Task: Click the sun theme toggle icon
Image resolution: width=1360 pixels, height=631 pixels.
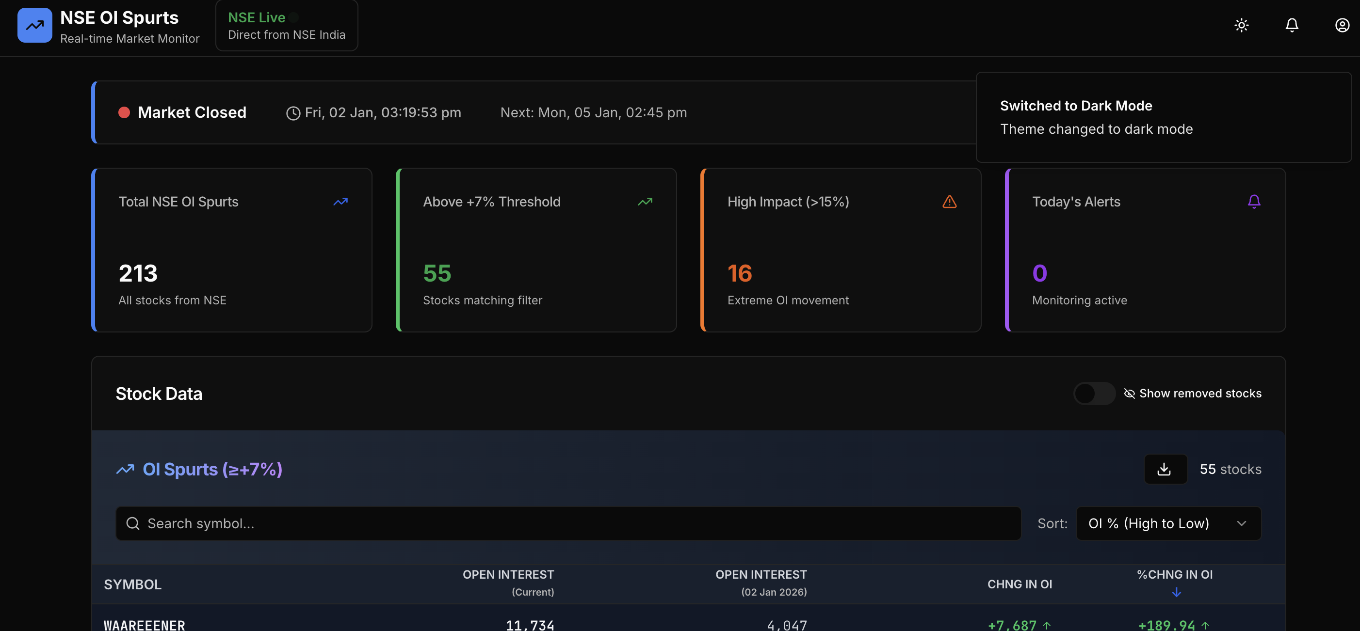Action: pyautogui.click(x=1241, y=25)
